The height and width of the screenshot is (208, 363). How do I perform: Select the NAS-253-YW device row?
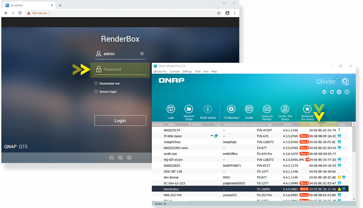coord(250,195)
